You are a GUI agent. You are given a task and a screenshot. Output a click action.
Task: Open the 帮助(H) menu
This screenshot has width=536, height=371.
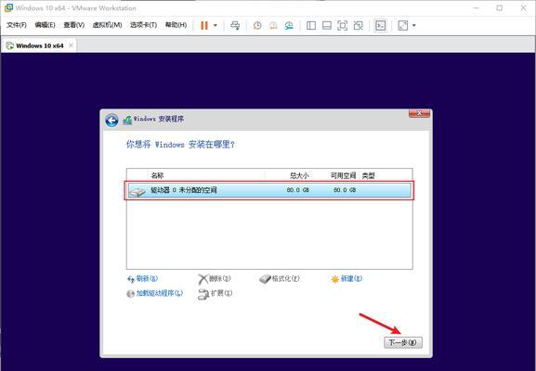click(176, 25)
